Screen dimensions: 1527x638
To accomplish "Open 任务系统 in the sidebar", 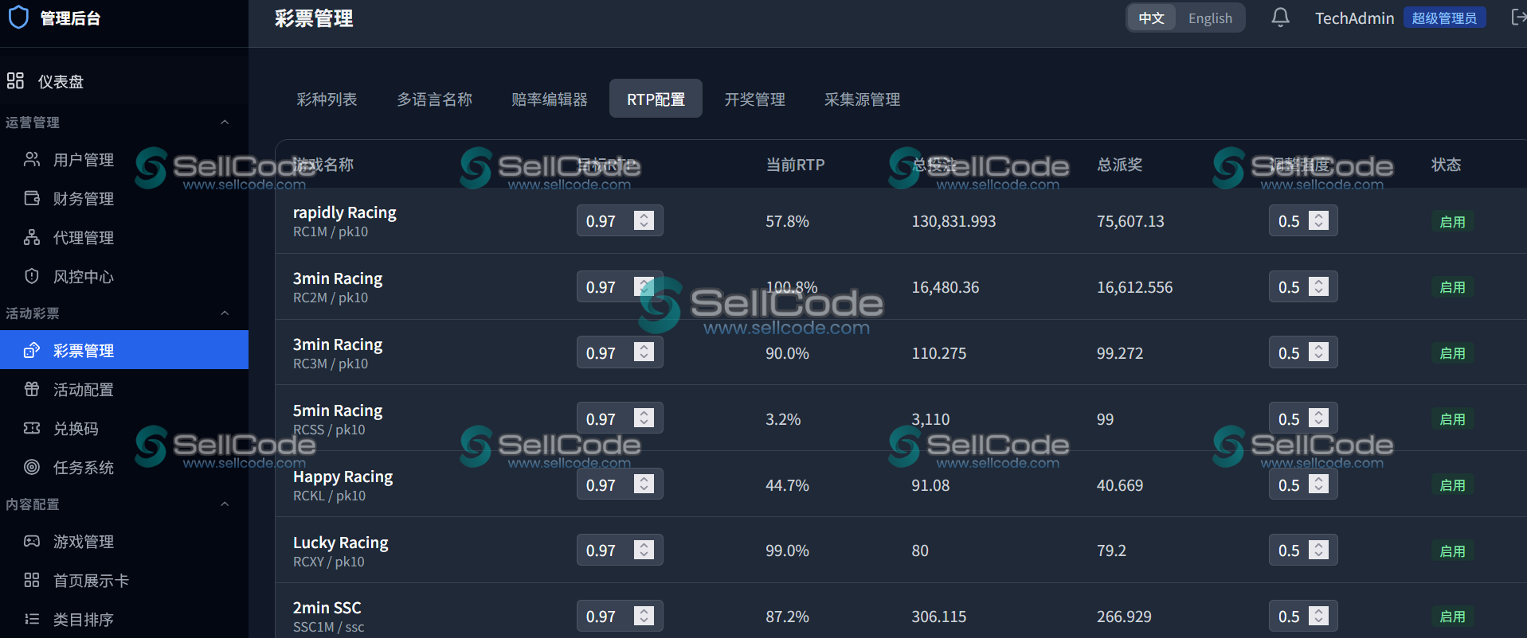I will click(x=124, y=468).
